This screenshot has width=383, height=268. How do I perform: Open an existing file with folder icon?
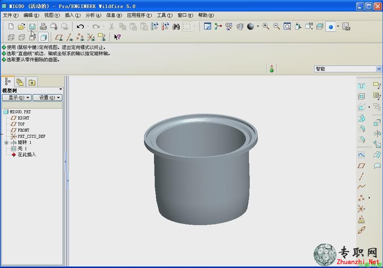(x=21, y=26)
